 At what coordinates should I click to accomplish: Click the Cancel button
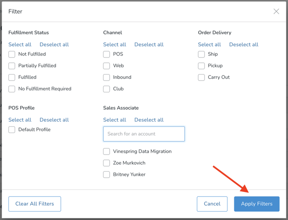point(212,204)
